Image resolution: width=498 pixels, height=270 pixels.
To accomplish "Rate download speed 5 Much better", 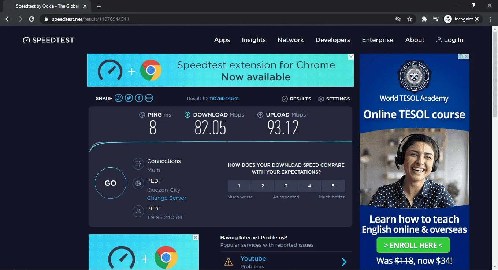I will [x=333, y=186].
